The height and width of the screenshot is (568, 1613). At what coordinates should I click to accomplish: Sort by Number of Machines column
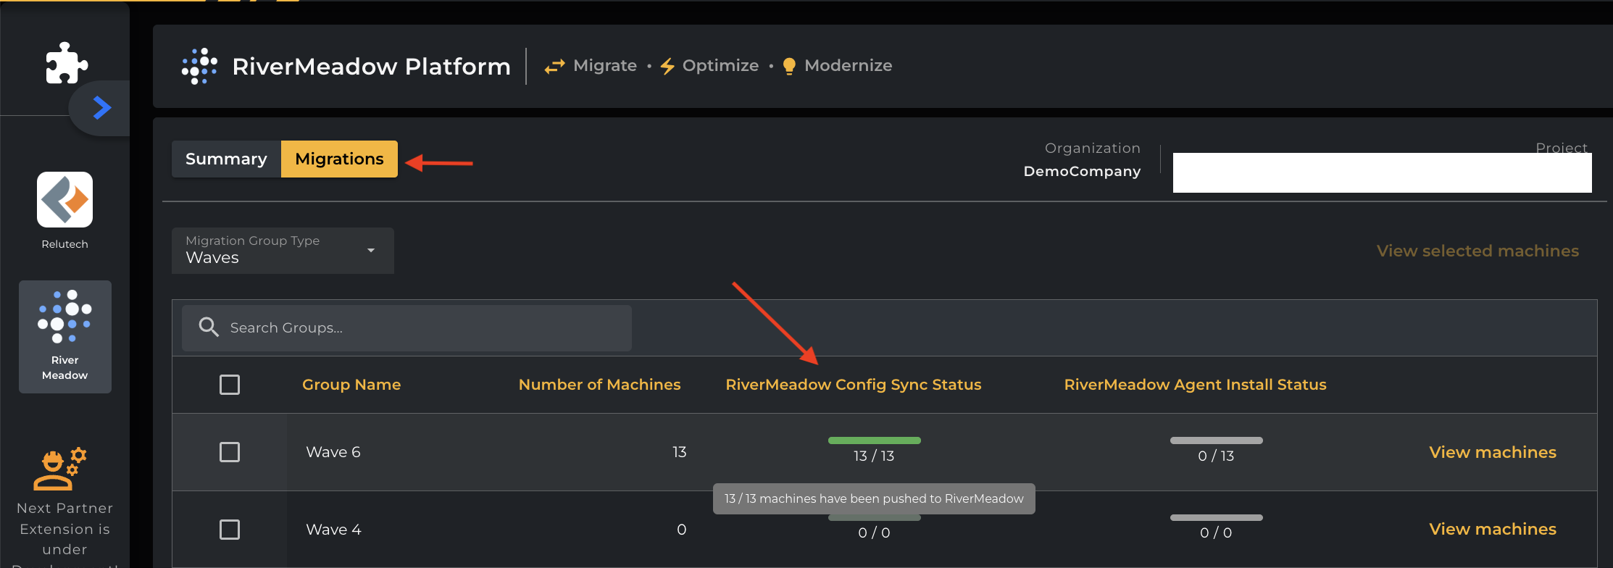click(599, 385)
